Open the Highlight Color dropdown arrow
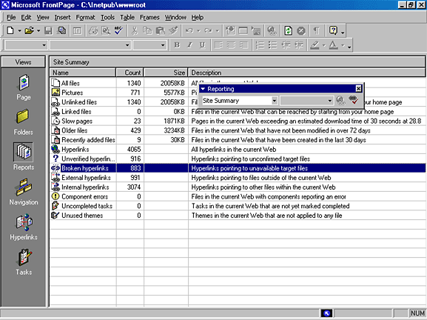This screenshot has height=320, width=427. point(324,45)
